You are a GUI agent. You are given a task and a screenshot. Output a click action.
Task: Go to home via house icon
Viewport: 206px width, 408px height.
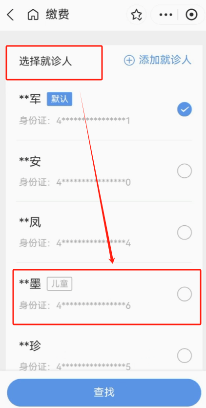(x=33, y=15)
